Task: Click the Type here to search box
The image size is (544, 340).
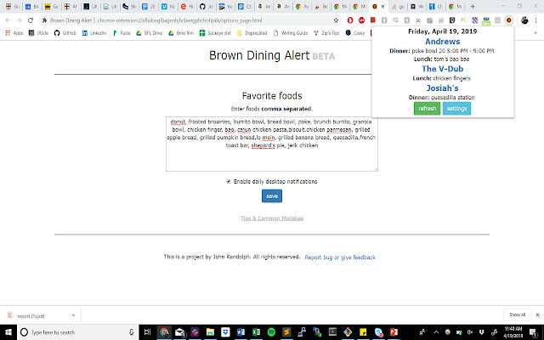Action: click(77, 332)
